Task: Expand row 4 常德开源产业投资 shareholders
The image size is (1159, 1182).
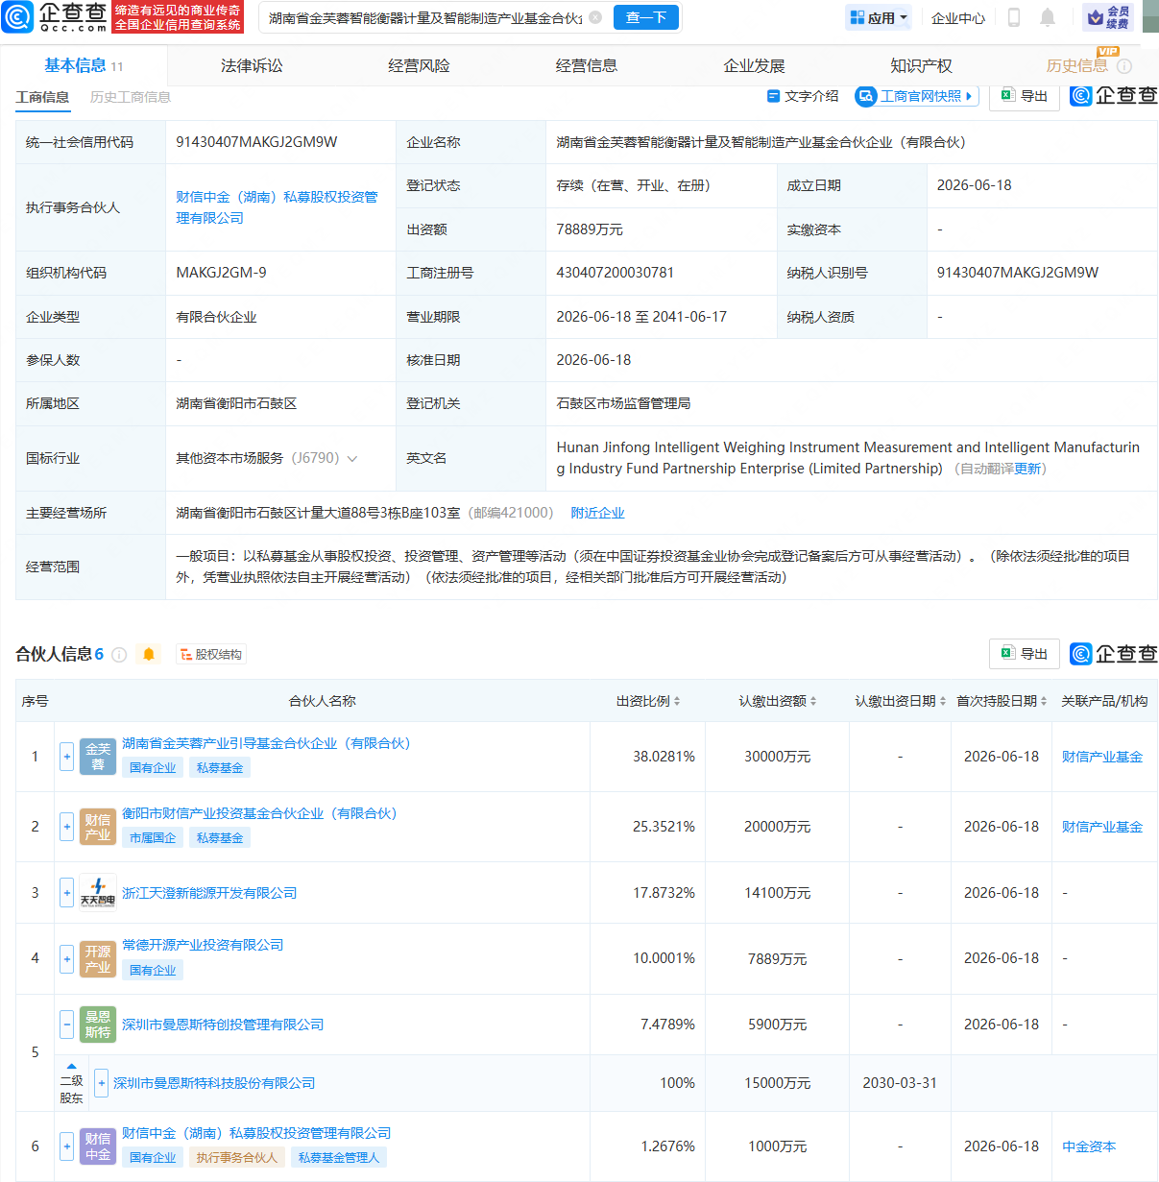Action: pos(66,958)
